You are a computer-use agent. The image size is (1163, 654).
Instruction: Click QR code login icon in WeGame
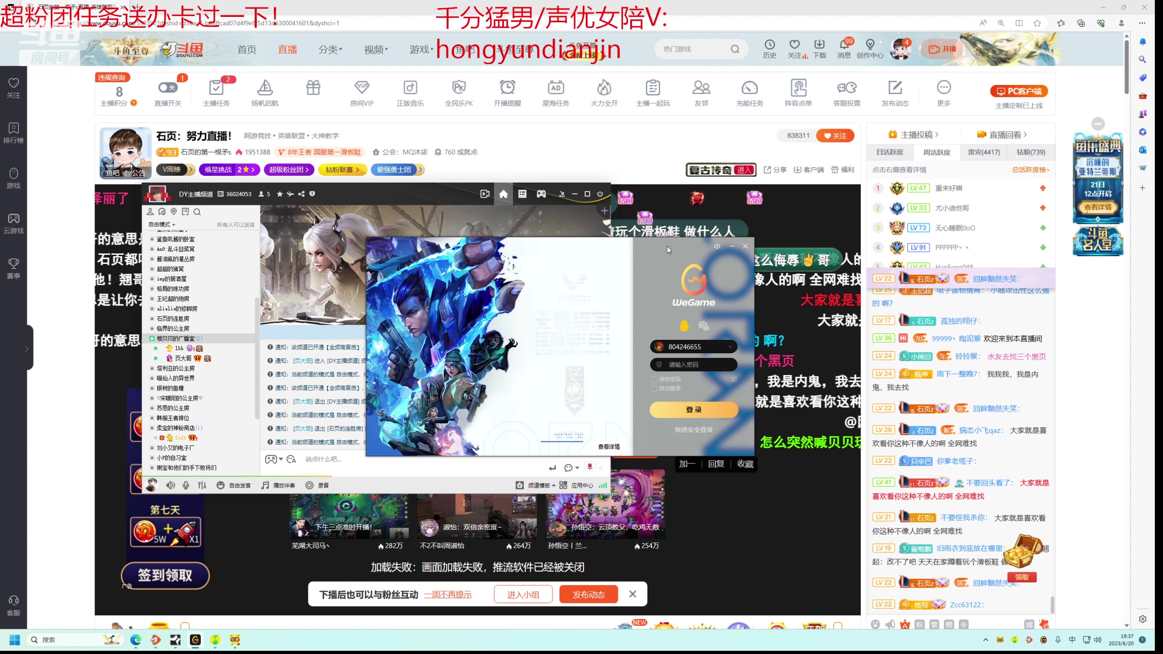[734, 379]
